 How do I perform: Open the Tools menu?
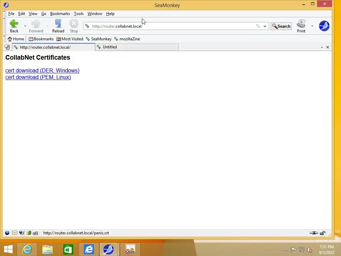[x=79, y=13]
